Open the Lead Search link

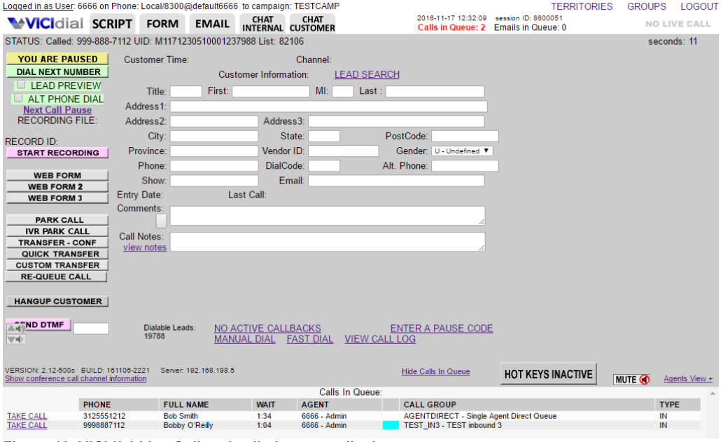coord(367,74)
